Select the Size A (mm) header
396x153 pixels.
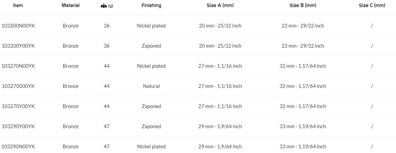(x=220, y=5)
